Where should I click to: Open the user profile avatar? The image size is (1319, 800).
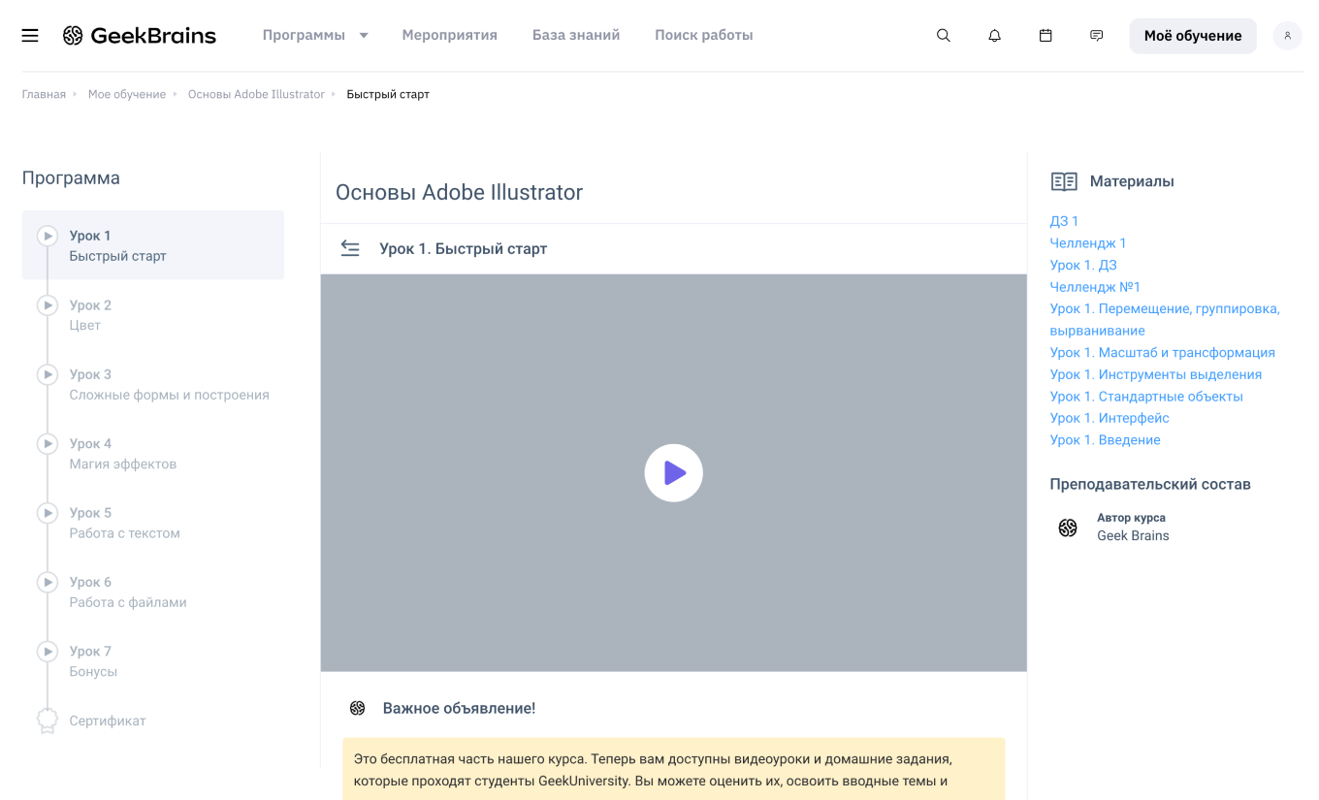tap(1287, 36)
